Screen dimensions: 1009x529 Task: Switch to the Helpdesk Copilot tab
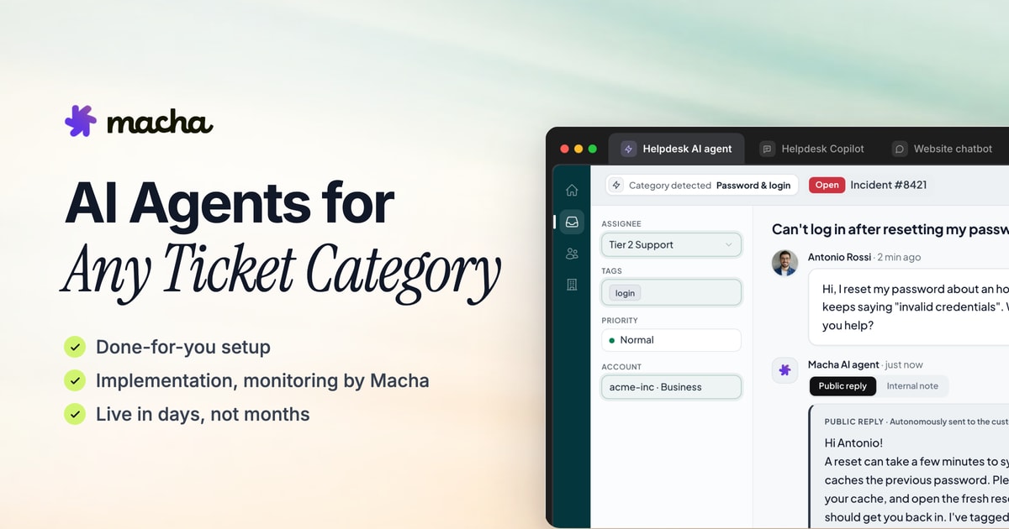(x=812, y=149)
